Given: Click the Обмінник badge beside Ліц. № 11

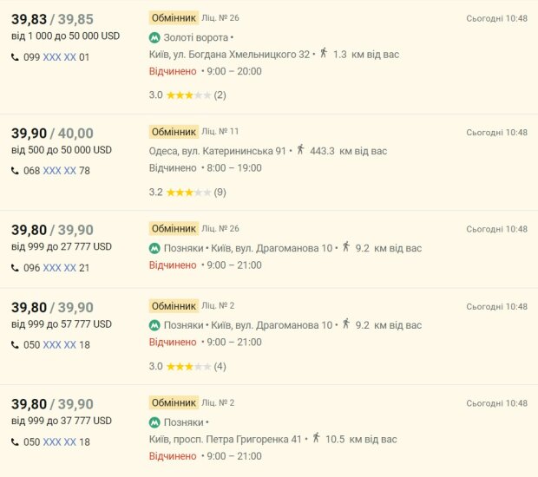Looking at the screenshot, I should point(174,132).
